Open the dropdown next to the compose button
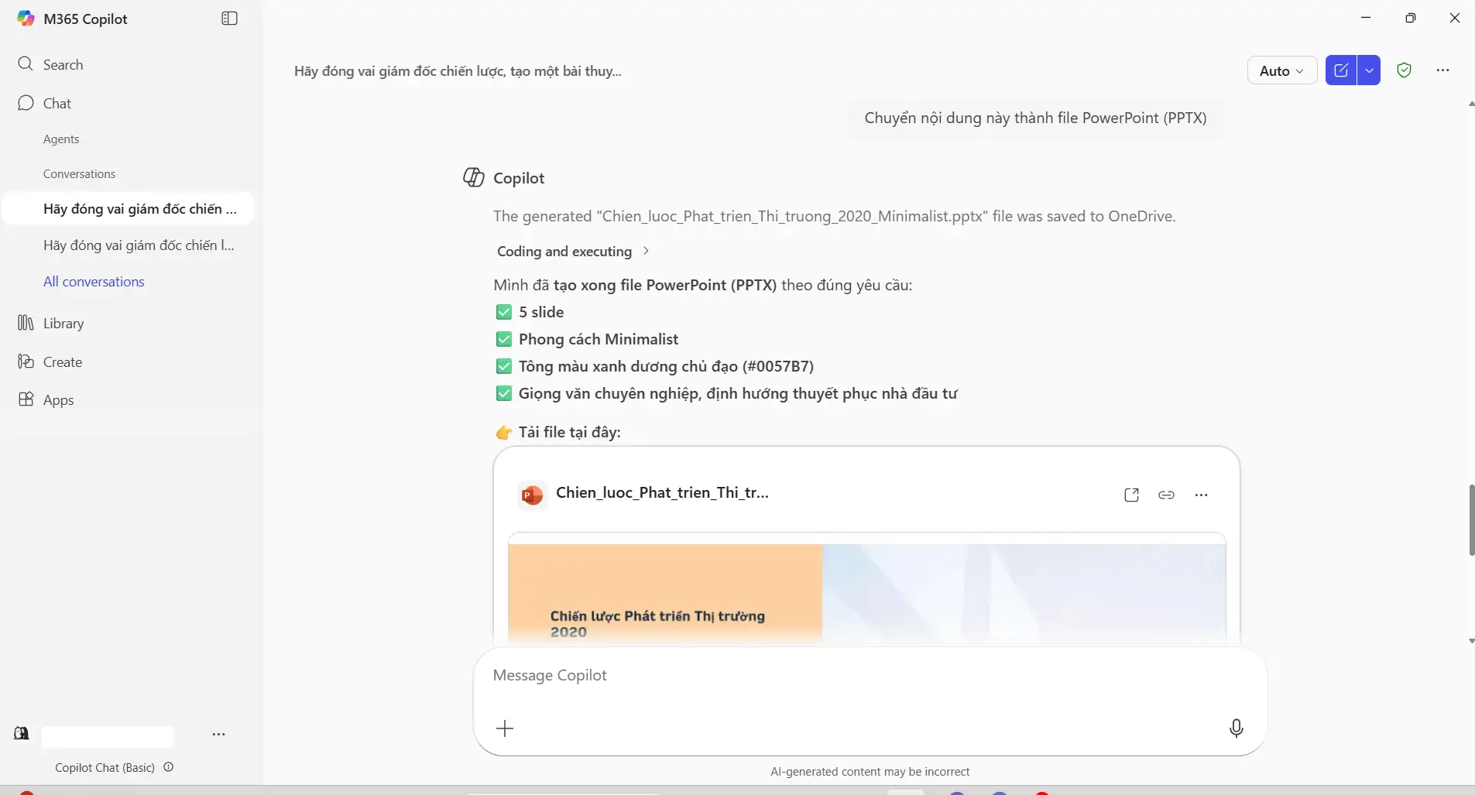The image size is (1475, 795). [x=1370, y=70]
